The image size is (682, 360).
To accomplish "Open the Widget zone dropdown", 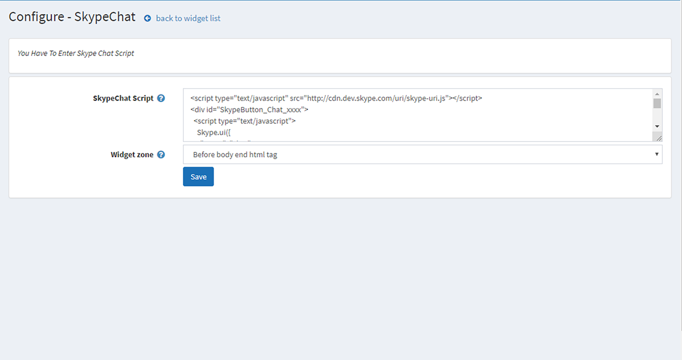I will tap(422, 154).
